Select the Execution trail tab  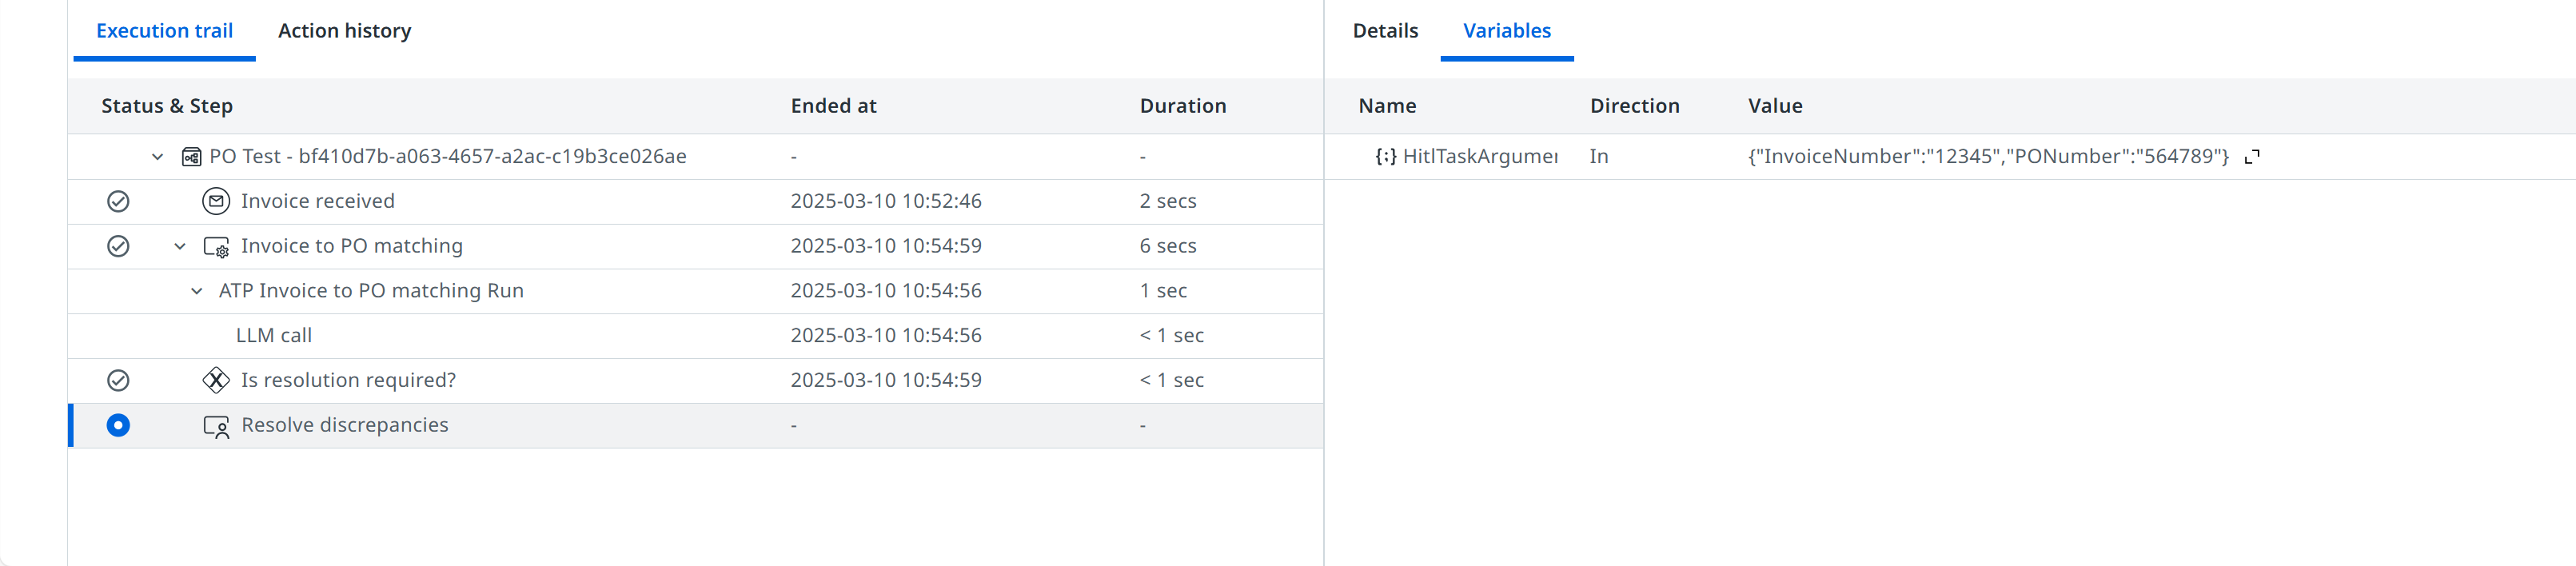[164, 31]
